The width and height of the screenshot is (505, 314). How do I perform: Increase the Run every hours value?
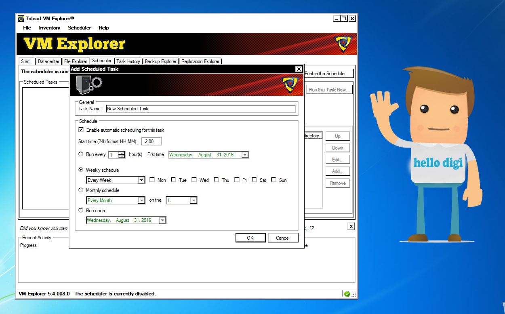[x=122, y=153]
